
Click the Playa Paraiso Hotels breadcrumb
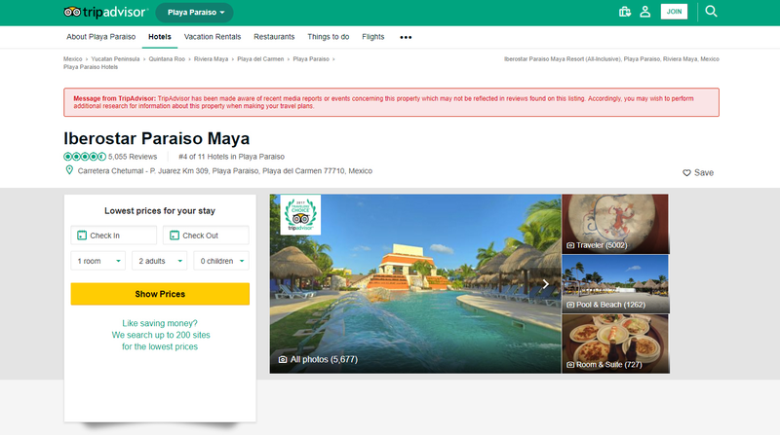click(x=91, y=67)
